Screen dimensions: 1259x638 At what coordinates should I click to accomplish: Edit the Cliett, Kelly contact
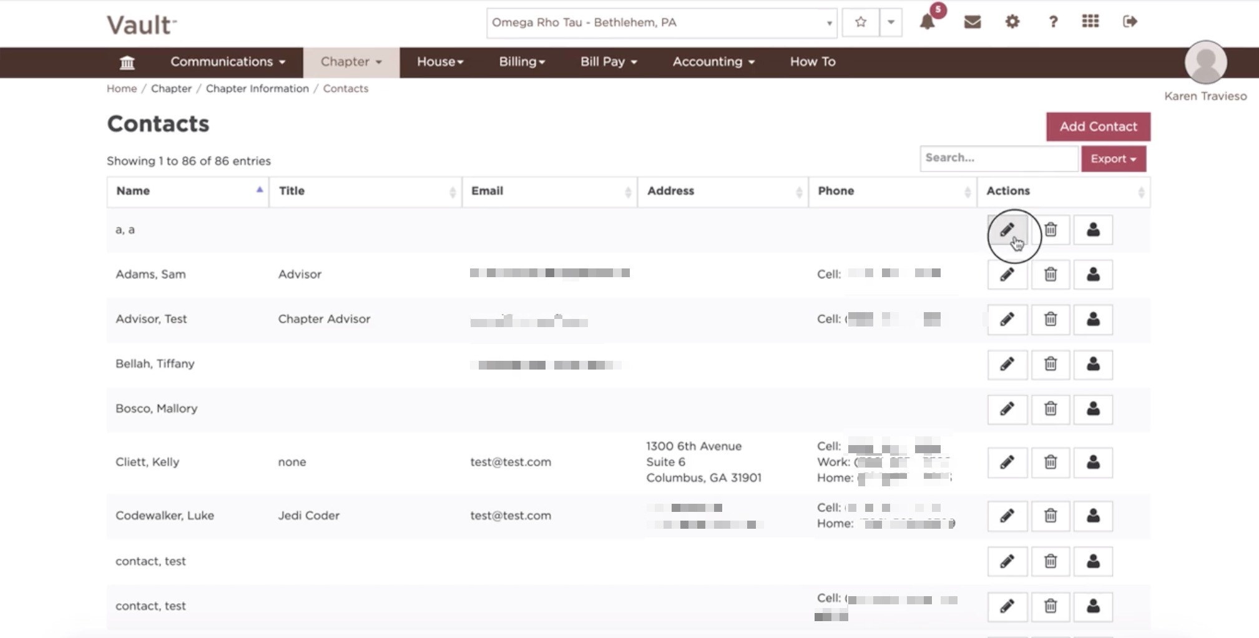pos(1007,463)
